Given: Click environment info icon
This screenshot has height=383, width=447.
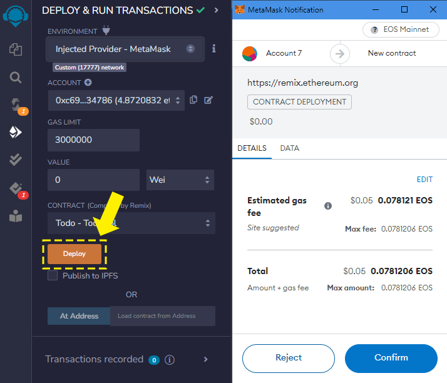Looking at the screenshot, I should pyautogui.click(x=214, y=48).
